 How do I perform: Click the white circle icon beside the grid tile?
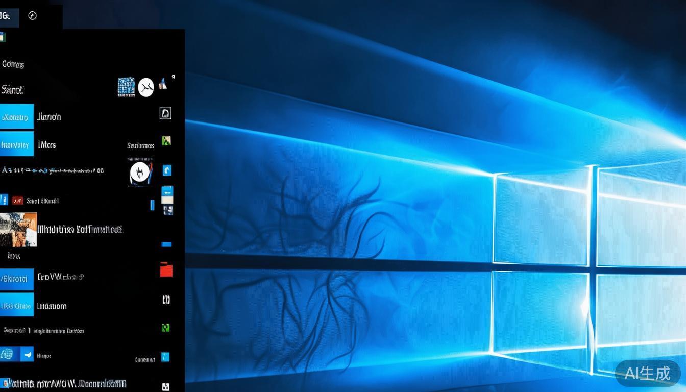pos(145,88)
